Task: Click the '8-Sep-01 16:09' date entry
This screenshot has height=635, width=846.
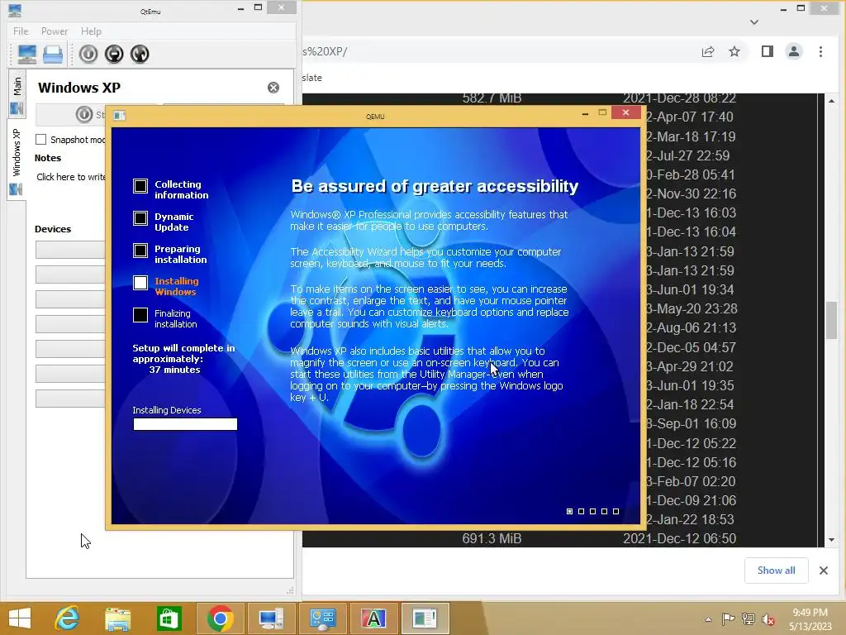Action: coord(692,424)
